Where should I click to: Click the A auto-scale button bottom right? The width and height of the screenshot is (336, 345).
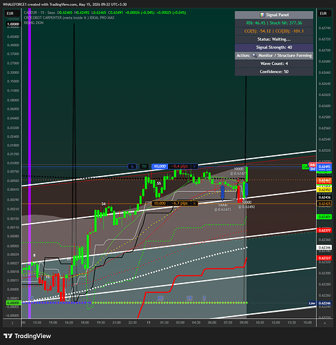pos(325,323)
